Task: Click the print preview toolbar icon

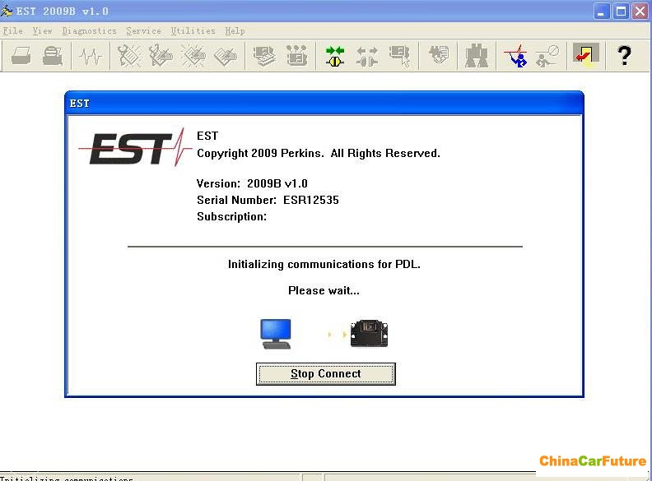Action: coord(54,56)
